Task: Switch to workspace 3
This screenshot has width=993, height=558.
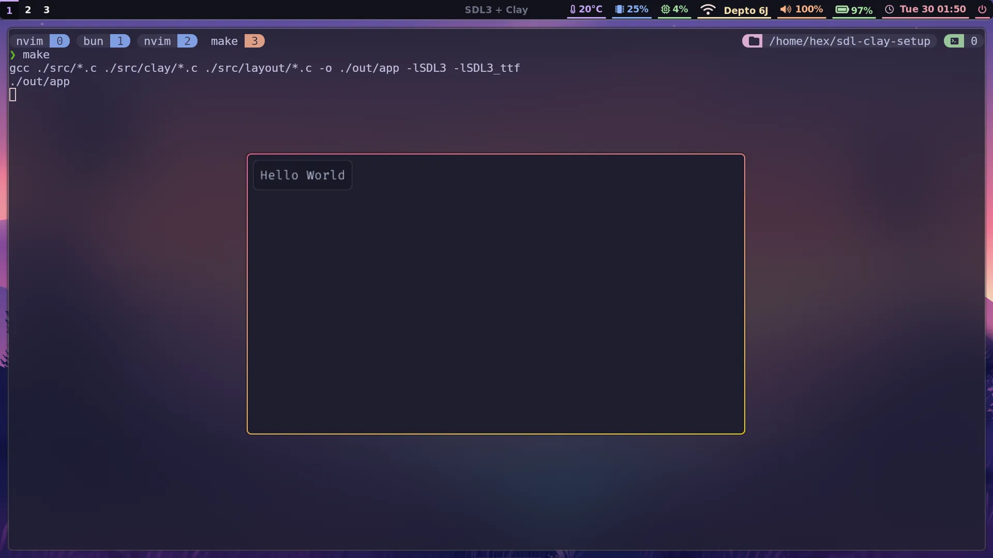Action: [x=47, y=10]
